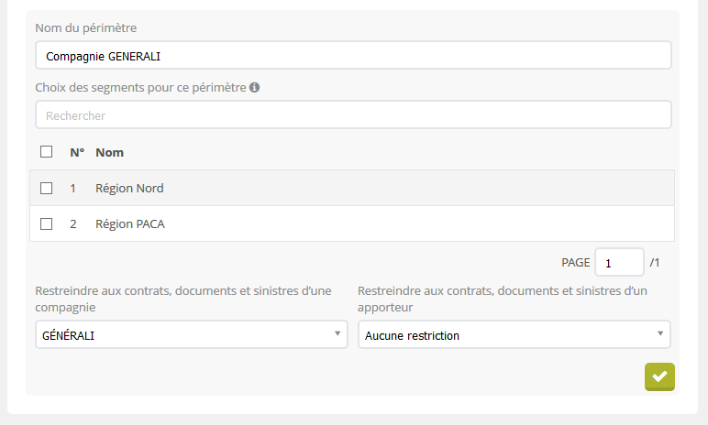
Task: Click the Nom column header
Action: tap(110, 152)
